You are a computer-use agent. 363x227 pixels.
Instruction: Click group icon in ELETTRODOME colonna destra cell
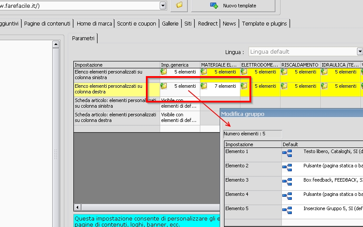point(244,86)
